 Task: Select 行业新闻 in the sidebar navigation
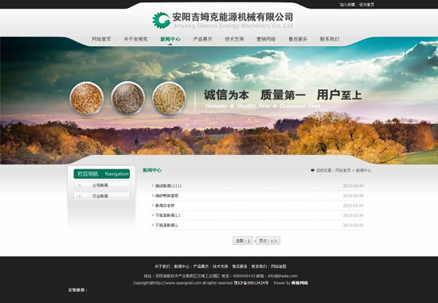[x=100, y=196]
